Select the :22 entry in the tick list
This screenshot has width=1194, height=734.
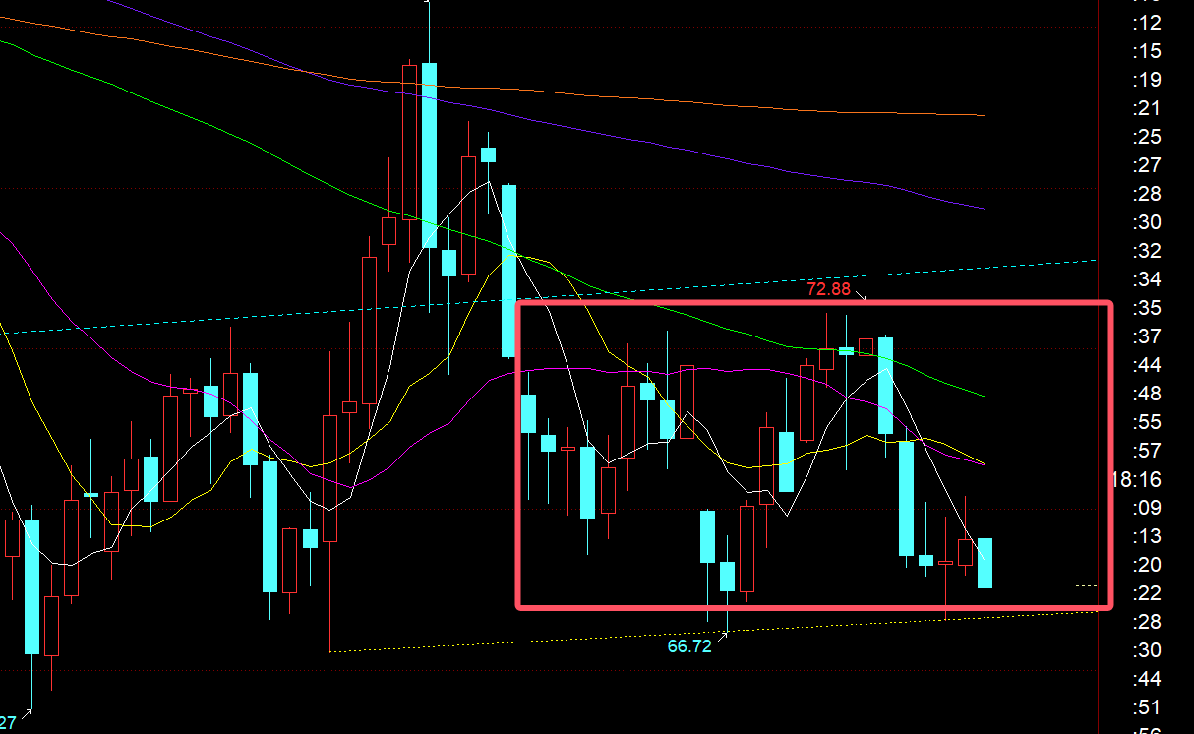pos(1146,593)
